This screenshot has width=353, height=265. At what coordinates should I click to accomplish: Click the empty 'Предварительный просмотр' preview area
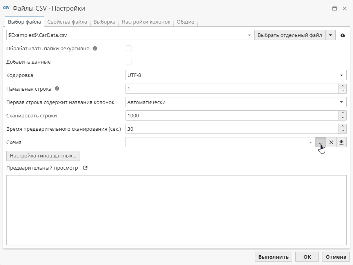click(176, 210)
